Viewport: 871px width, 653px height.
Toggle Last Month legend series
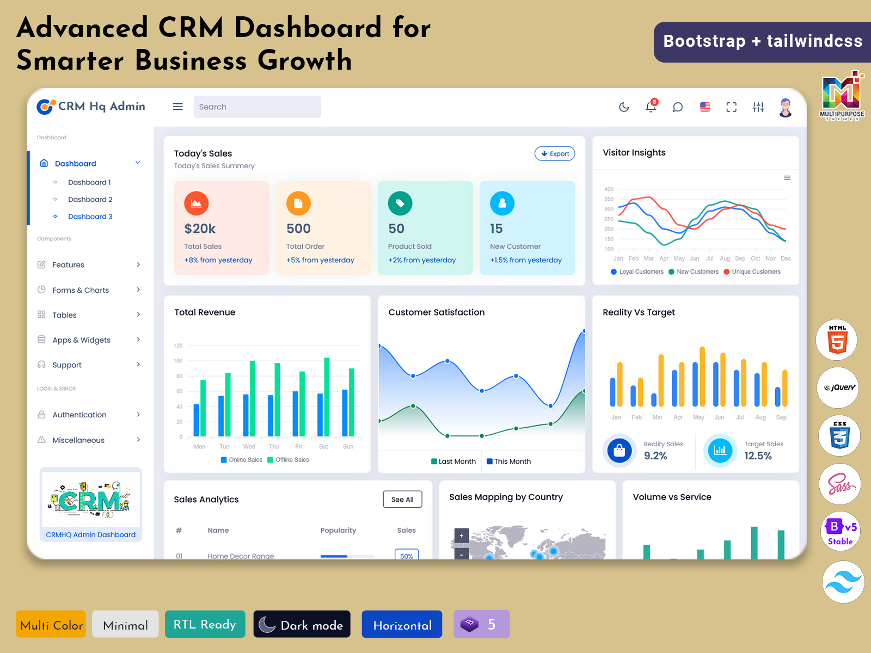(453, 461)
